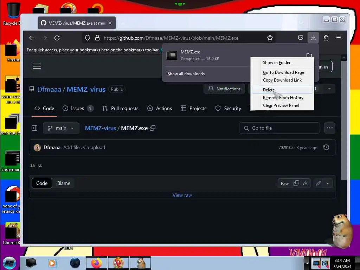The image size is (360, 270).
Task: Open the Security tab
Action: click(228, 108)
